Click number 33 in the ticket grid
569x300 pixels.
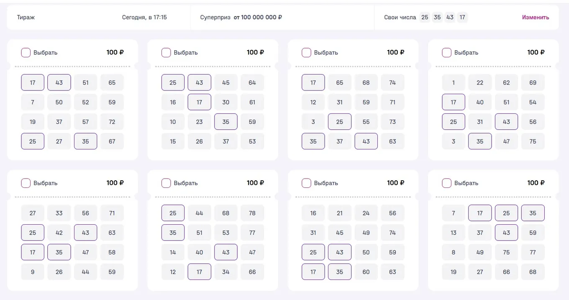pos(59,213)
